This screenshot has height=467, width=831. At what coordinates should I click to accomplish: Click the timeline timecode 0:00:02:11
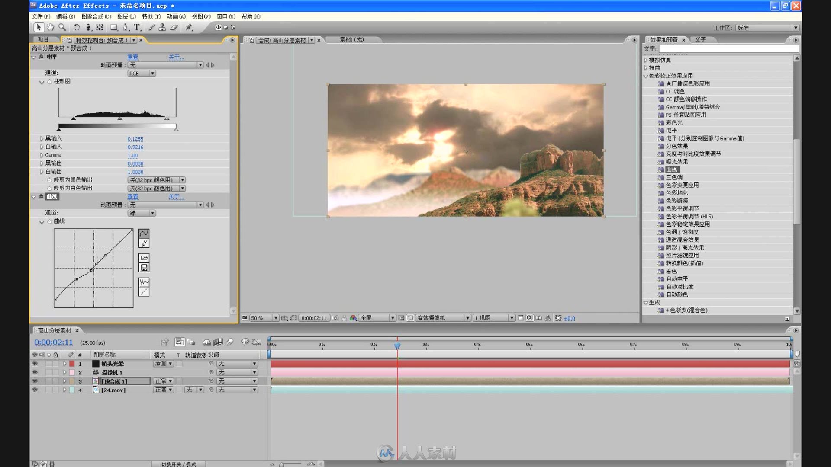[x=53, y=342]
